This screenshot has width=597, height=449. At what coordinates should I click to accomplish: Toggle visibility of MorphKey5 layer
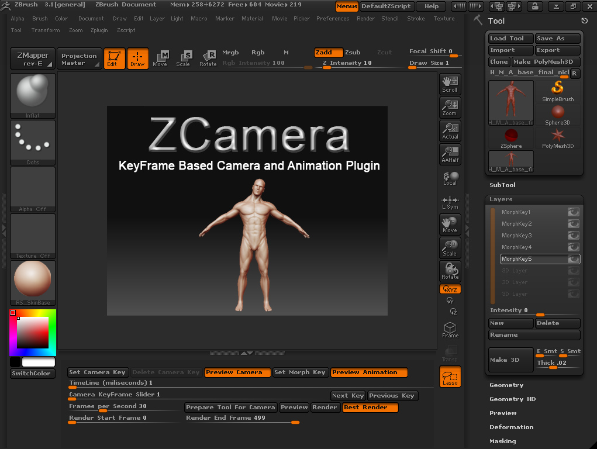click(x=574, y=259)
